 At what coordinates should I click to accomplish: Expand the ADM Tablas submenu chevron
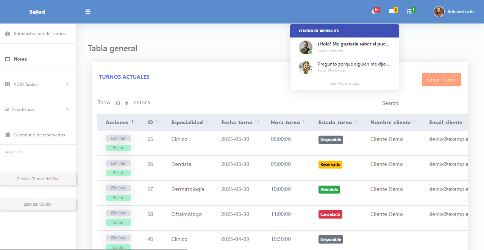click(x=67, y=84)
